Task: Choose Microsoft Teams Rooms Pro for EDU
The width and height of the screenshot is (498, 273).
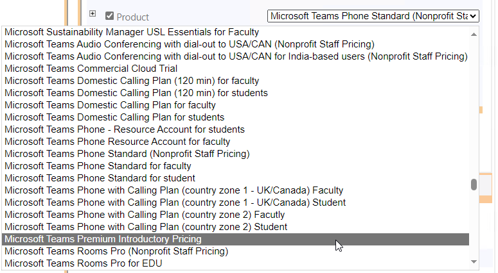Action: point(235,263)
